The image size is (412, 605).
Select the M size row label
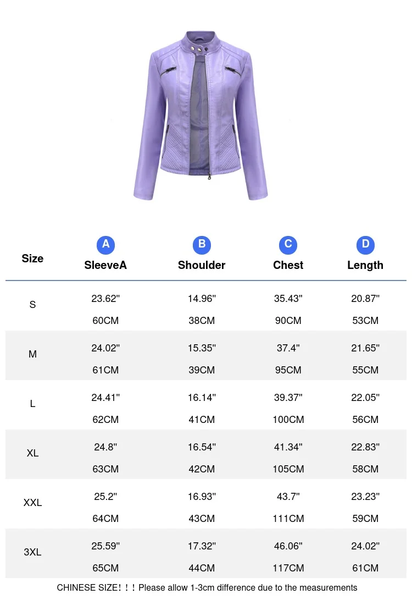(32, 354)
